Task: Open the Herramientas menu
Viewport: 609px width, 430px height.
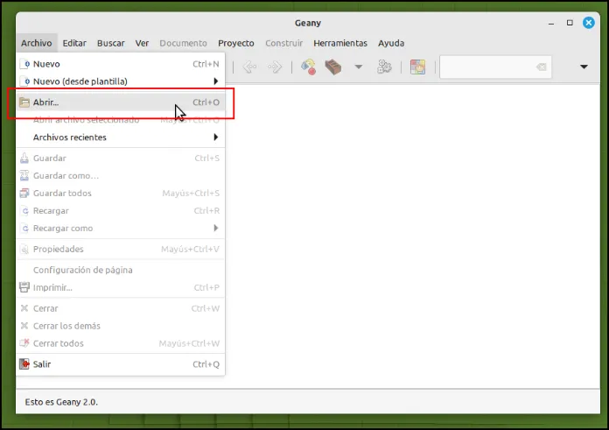Action: point(340,43)
